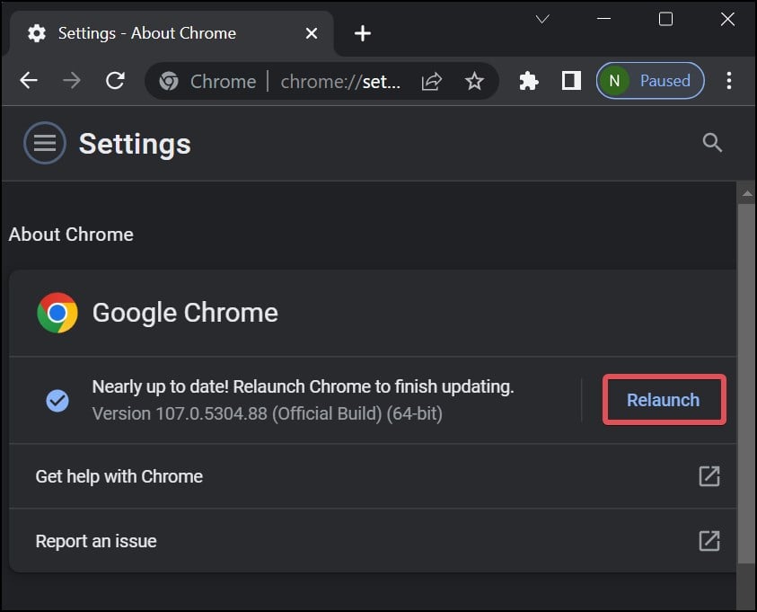The image size is (757, 612).
Task: Reload the page
Action: (115, 81)
